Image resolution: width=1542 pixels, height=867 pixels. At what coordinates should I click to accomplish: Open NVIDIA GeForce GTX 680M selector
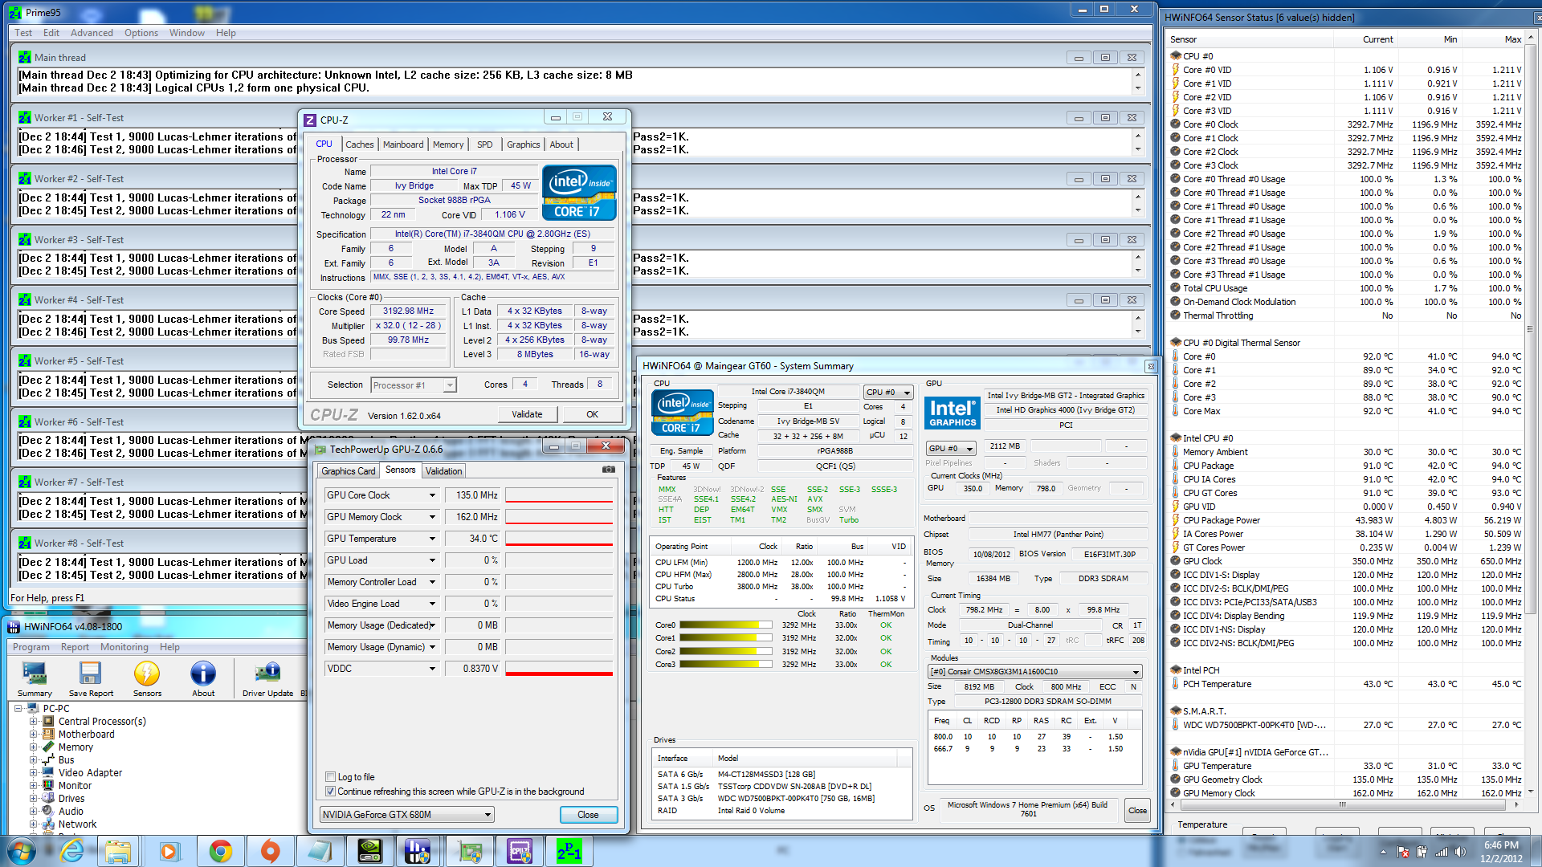(x=407, y=815)
